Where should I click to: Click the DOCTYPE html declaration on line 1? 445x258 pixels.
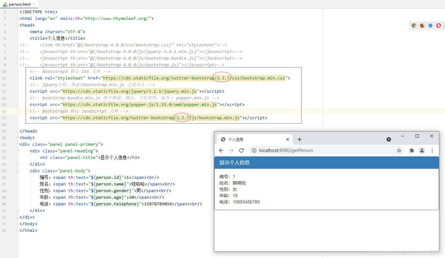(x=39, y=12)
